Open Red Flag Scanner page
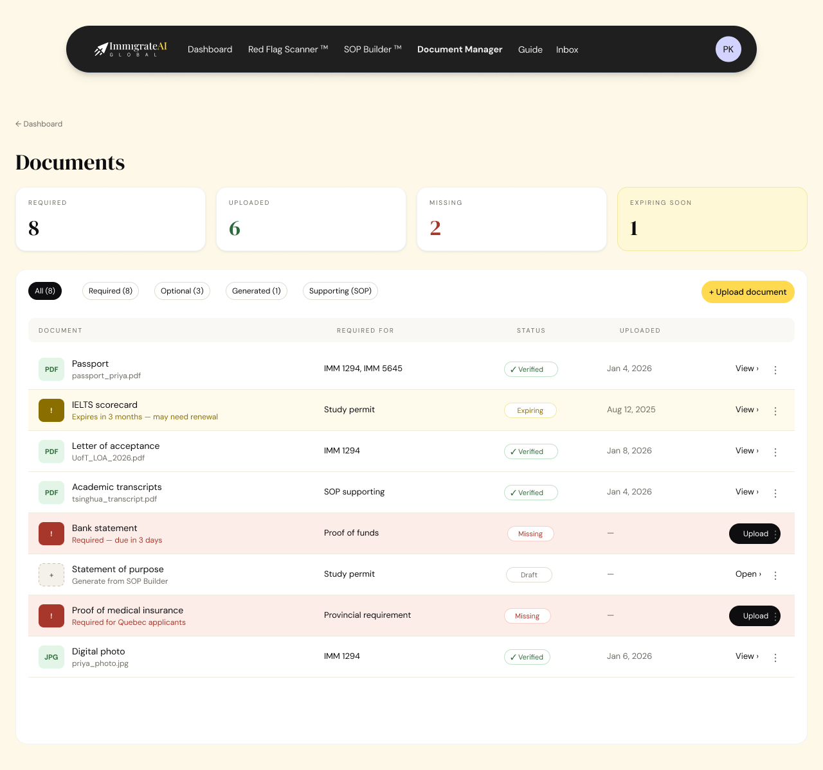Image resolution: width=823 pixels, height=770 pixels. click(288, 49)
